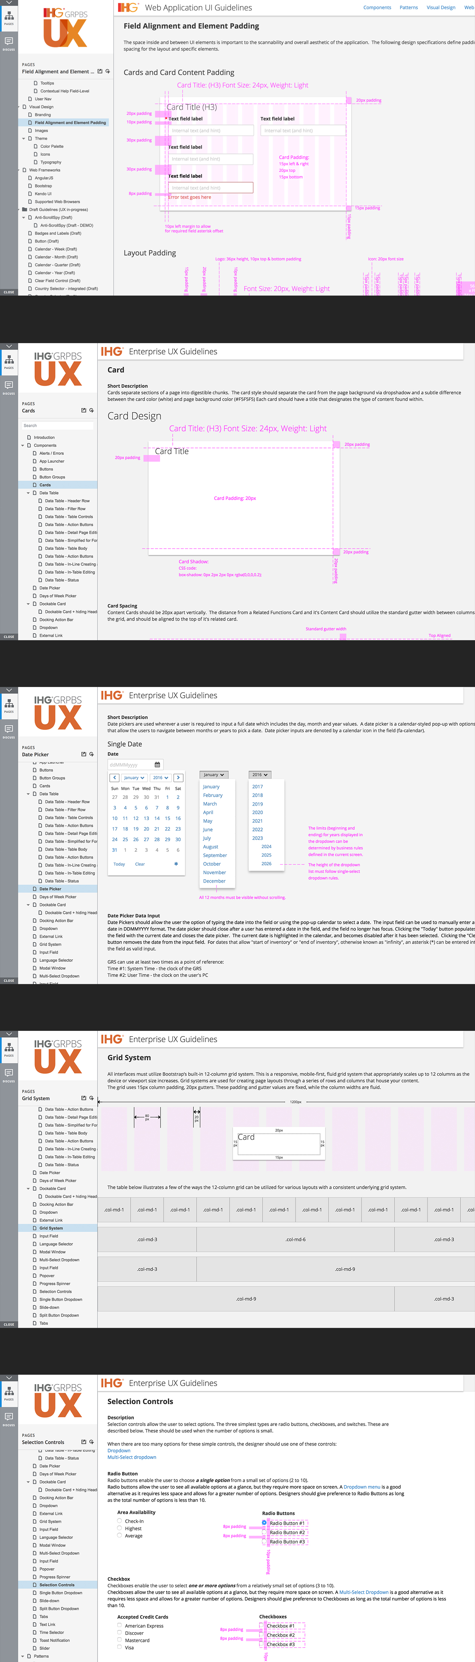
Task: Select the Check-In radio button
Action: [120, 1521]
